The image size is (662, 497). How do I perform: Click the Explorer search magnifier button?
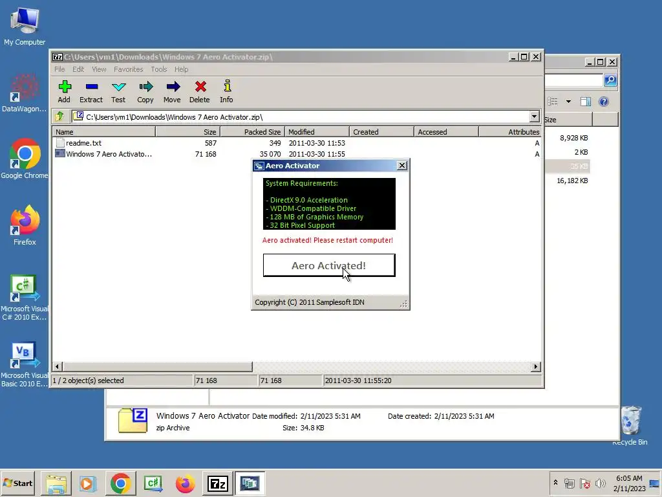point(610,80)
